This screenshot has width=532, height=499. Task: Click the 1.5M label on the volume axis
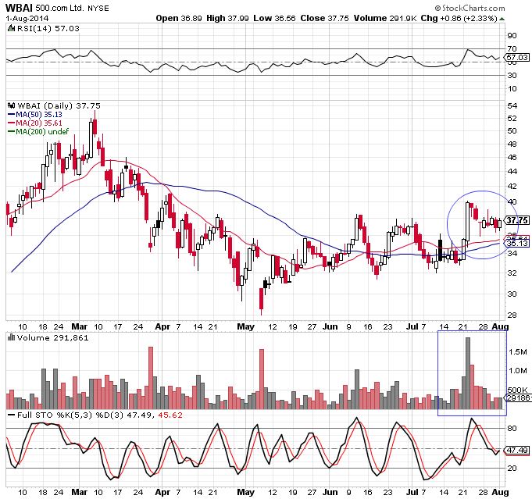[x=517, y=352]
